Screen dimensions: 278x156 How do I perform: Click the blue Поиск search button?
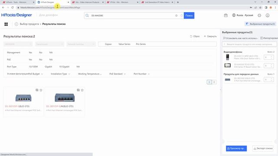coord(189,16)
